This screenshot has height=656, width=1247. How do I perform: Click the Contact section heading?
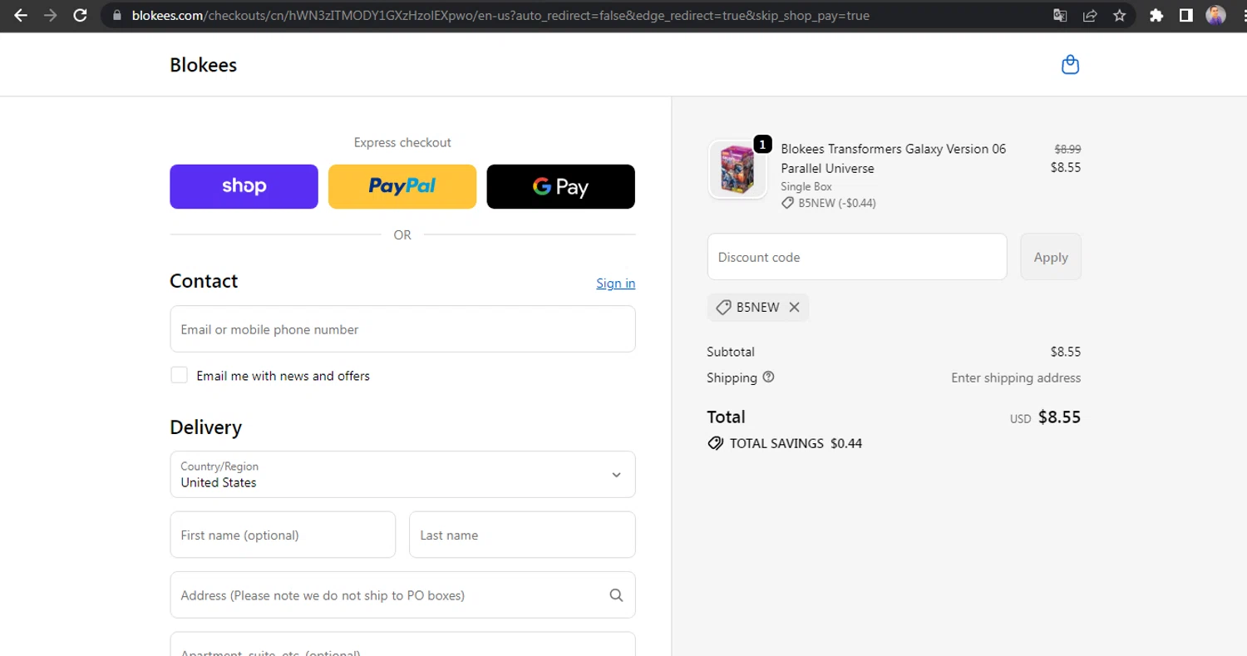tap(204, 281)
